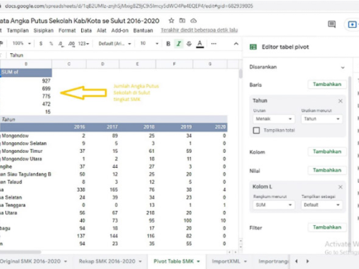Switch to the ImportXML sheet tab
This screenshot has width=359, height=269.
tap(229, 261)
